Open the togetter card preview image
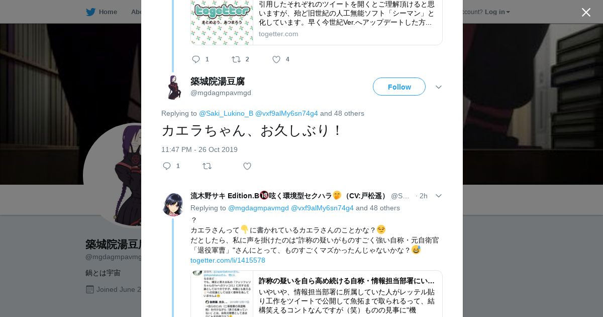 pyautogui.click(x=222, y=23)
